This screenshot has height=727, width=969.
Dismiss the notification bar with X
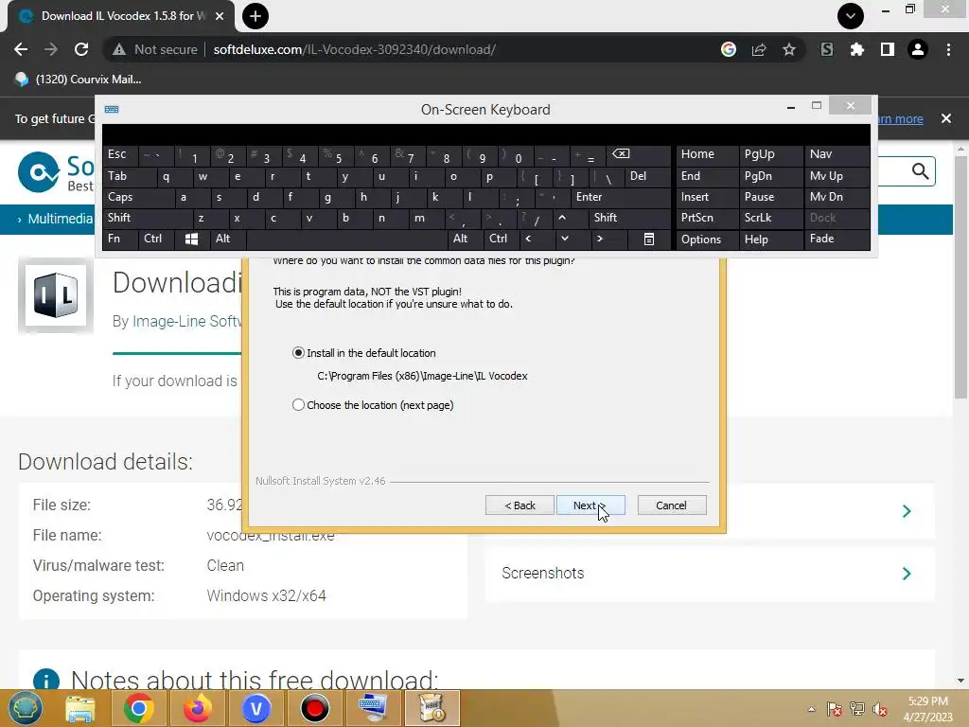pos(946,118)
